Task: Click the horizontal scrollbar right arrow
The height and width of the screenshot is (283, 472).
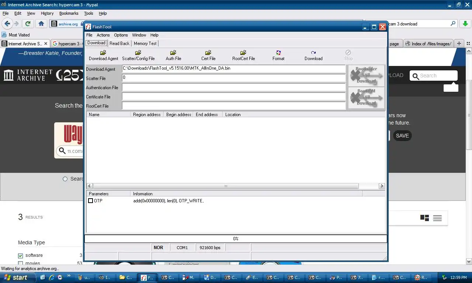Action: tap(382, 186)
